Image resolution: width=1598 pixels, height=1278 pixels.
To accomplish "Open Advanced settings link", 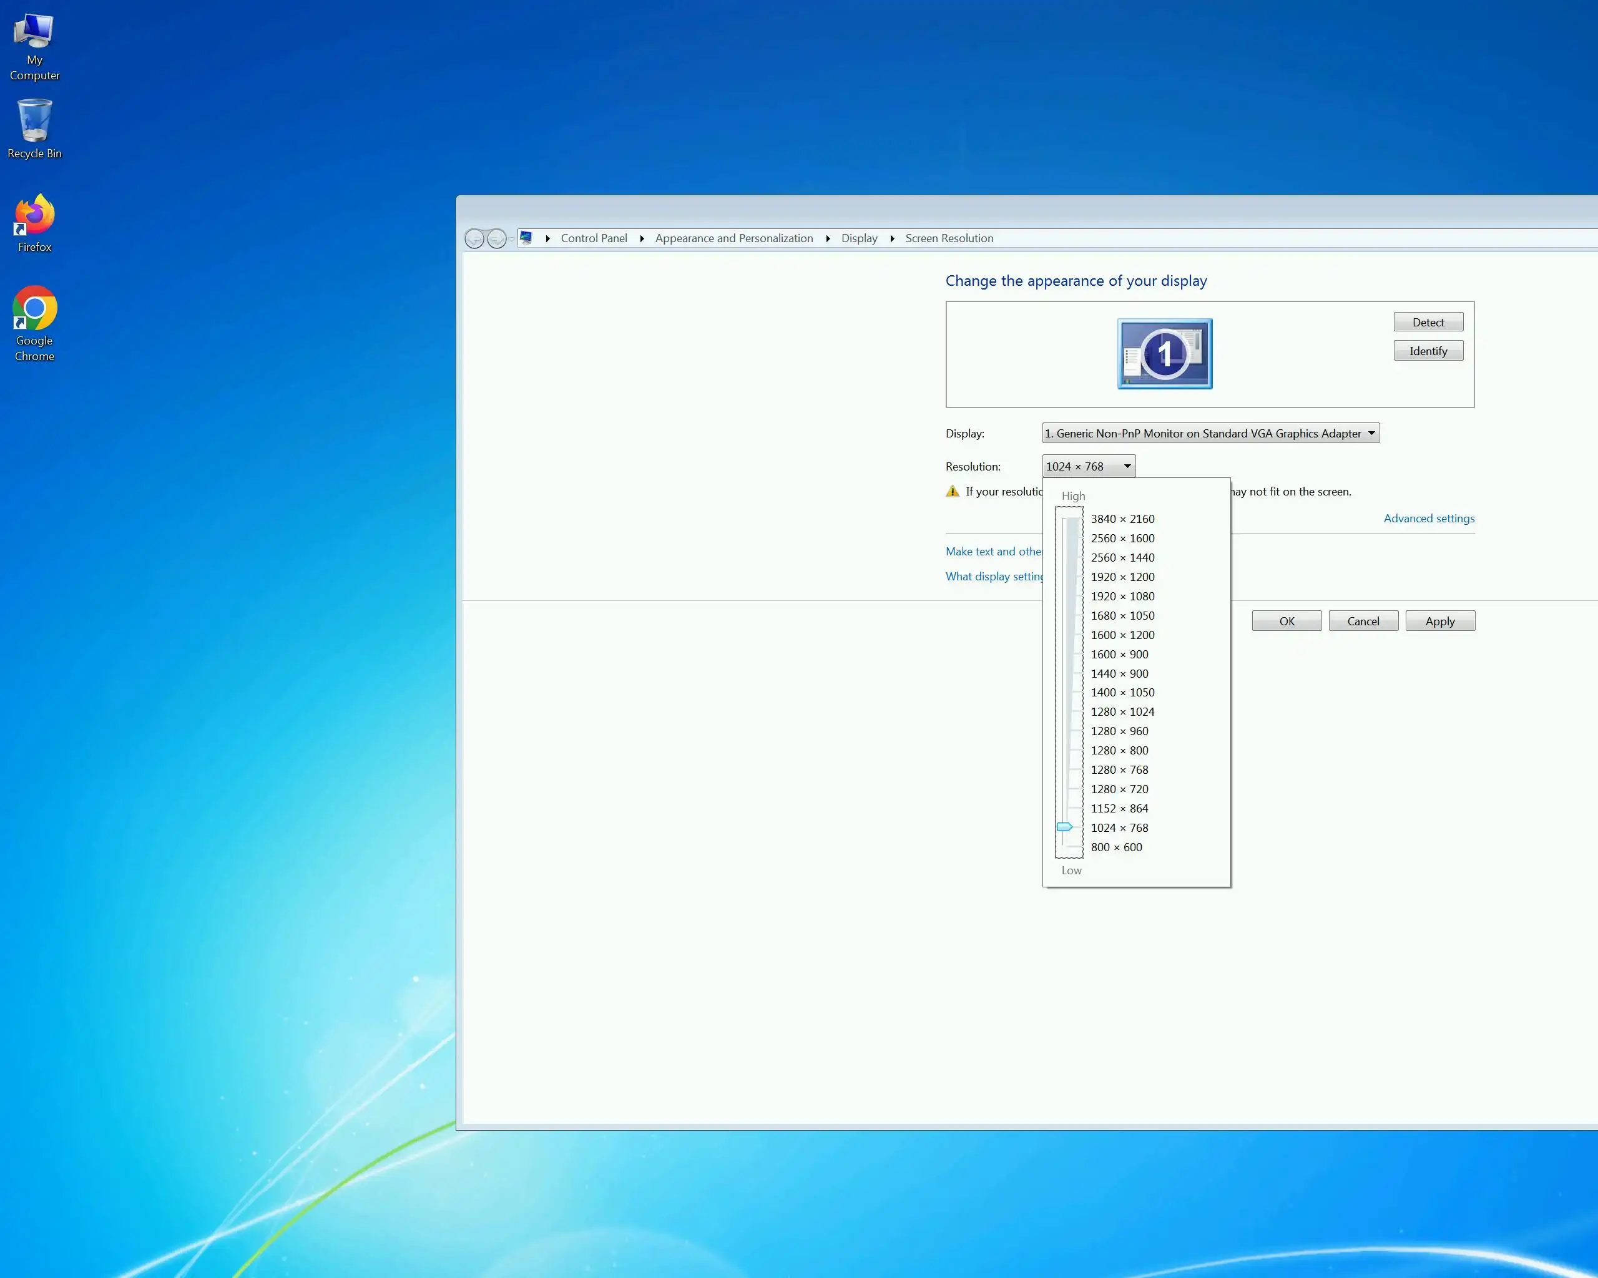I will coord(1428,519).
